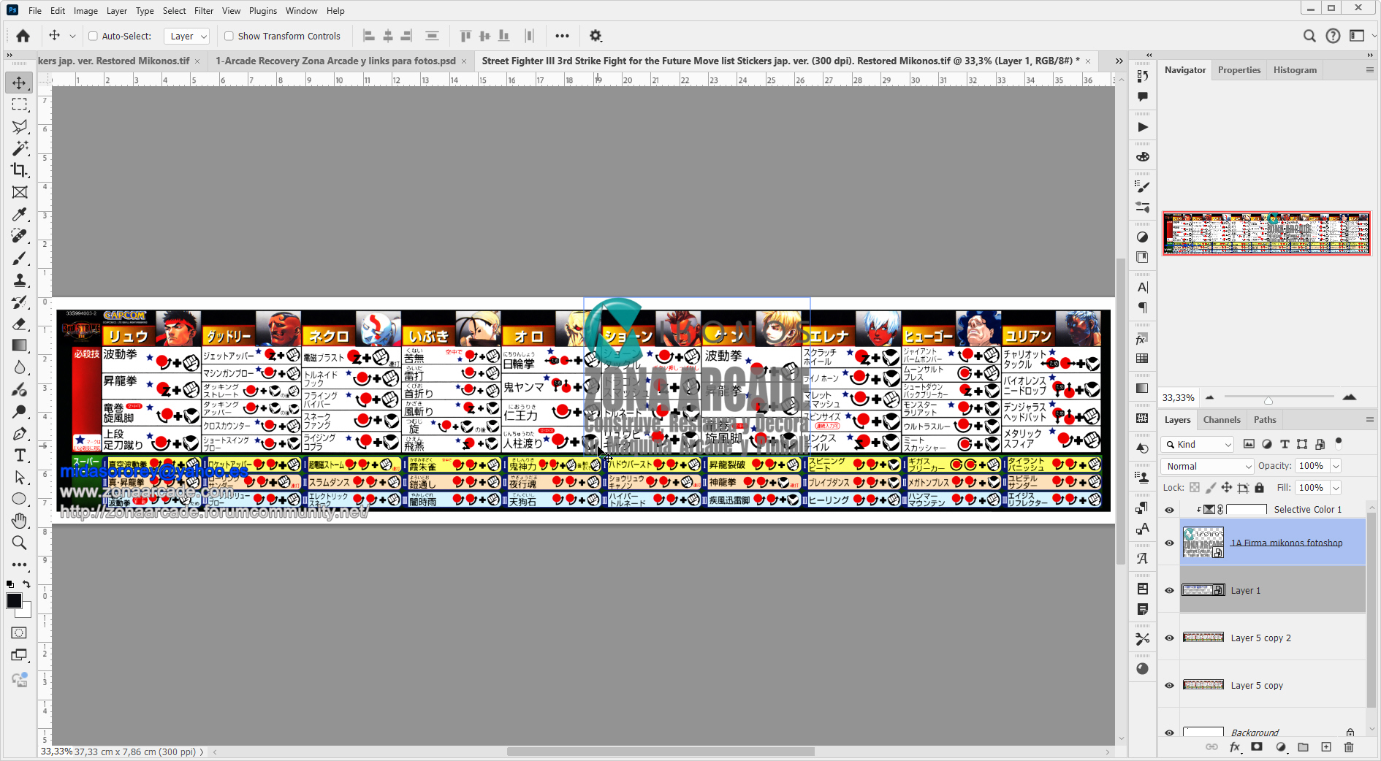Image resolution: width=1381 pixels, height=761 pixels.
Task: Select the Crop tool
Action: click(x=20, y=170)
